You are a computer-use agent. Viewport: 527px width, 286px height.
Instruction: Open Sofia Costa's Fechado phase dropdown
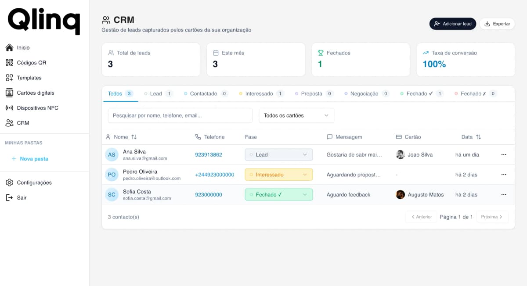[278, 194]
